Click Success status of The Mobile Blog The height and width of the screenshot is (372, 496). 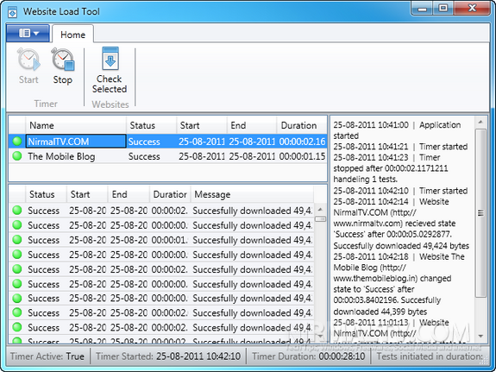click(144, 156)
